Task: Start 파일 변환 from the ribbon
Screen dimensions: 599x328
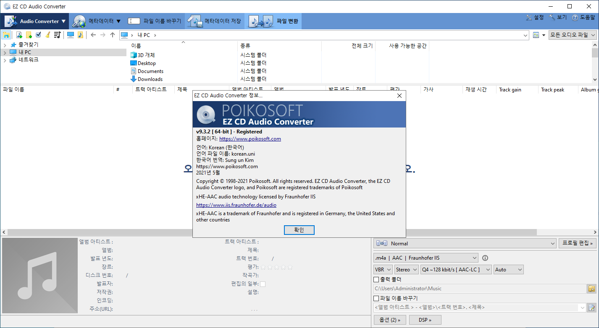Action: click(273, 21)
